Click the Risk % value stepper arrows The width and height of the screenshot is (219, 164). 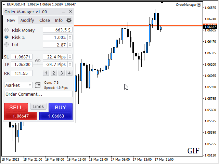click(x=70, y=37)
